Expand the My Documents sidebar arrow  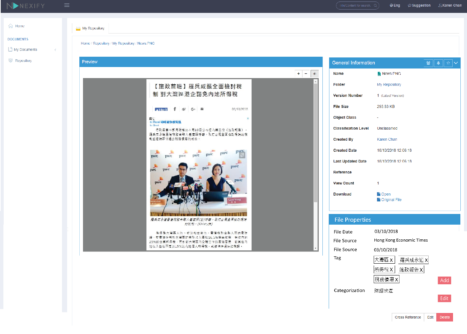pos(55,50)
